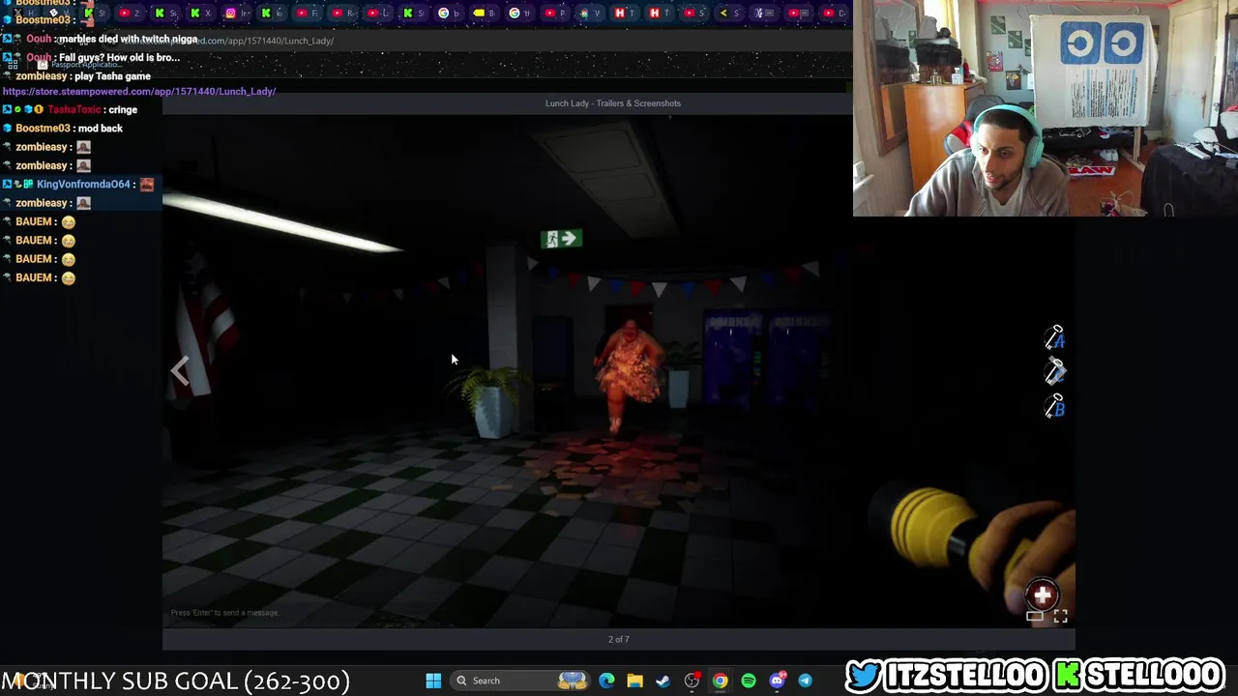
Task: Open the Windows Start menu
Action: [x=433, y=681]
